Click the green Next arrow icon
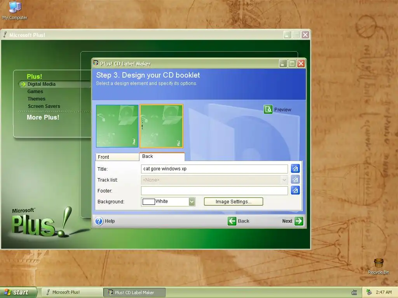Image resolution: width=398 pixels, height=298 pixels. 299,221
